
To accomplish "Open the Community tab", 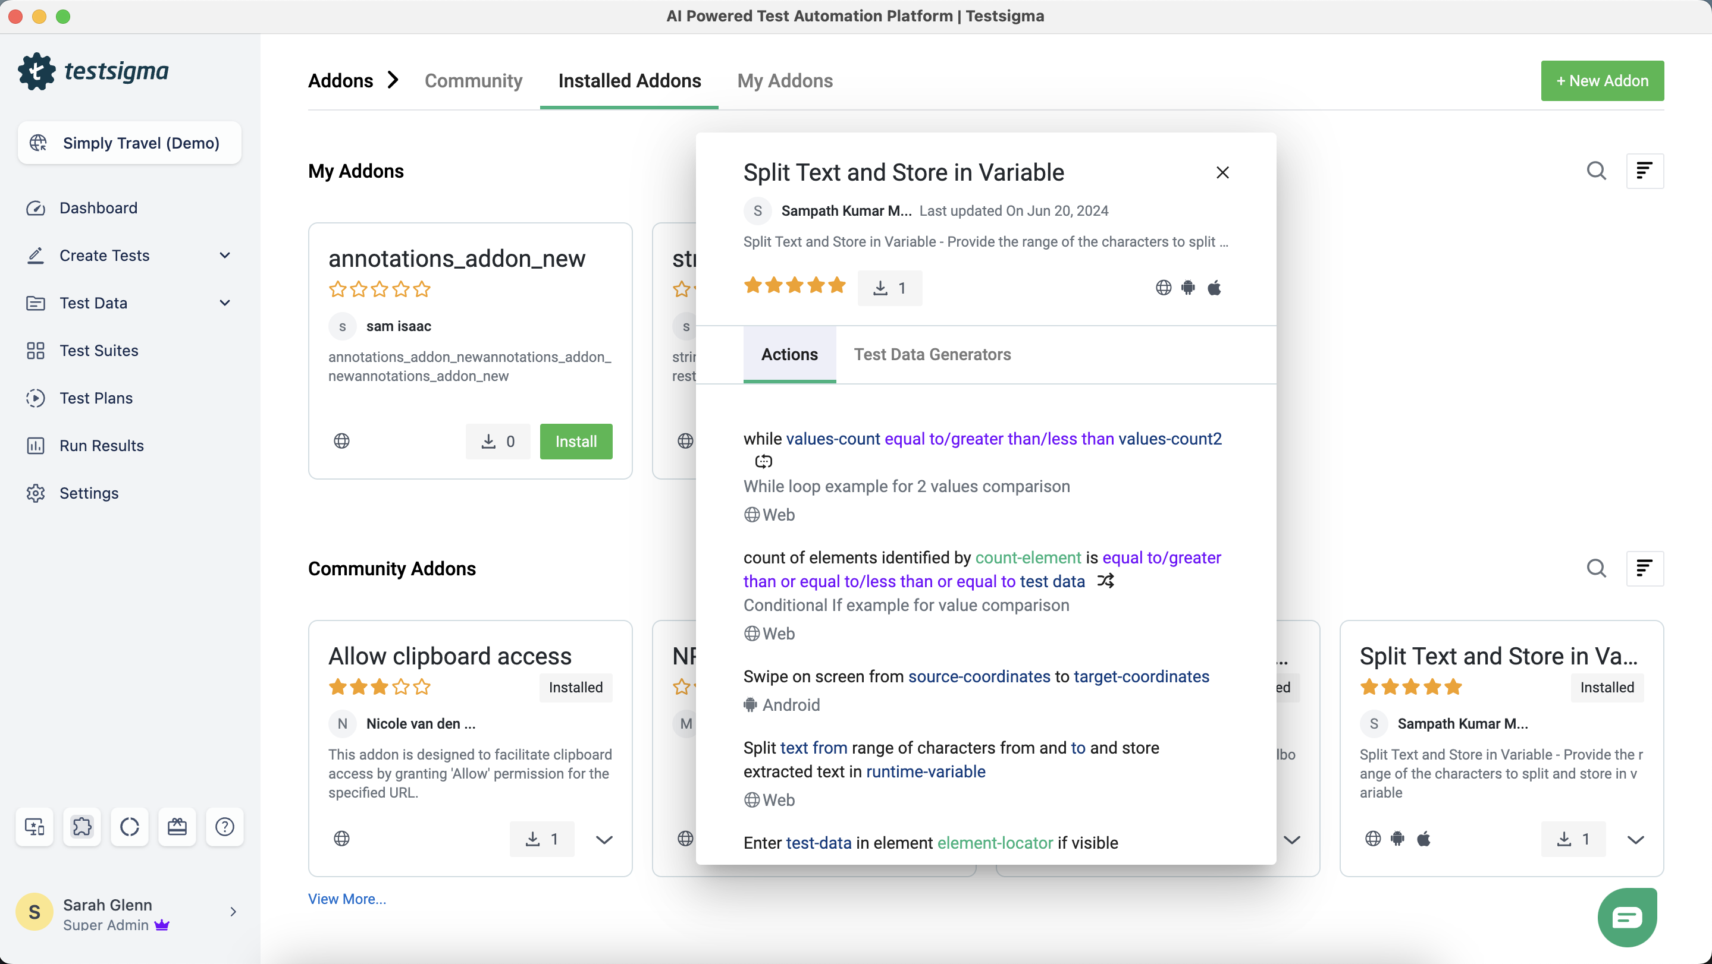I will (473, 81).
